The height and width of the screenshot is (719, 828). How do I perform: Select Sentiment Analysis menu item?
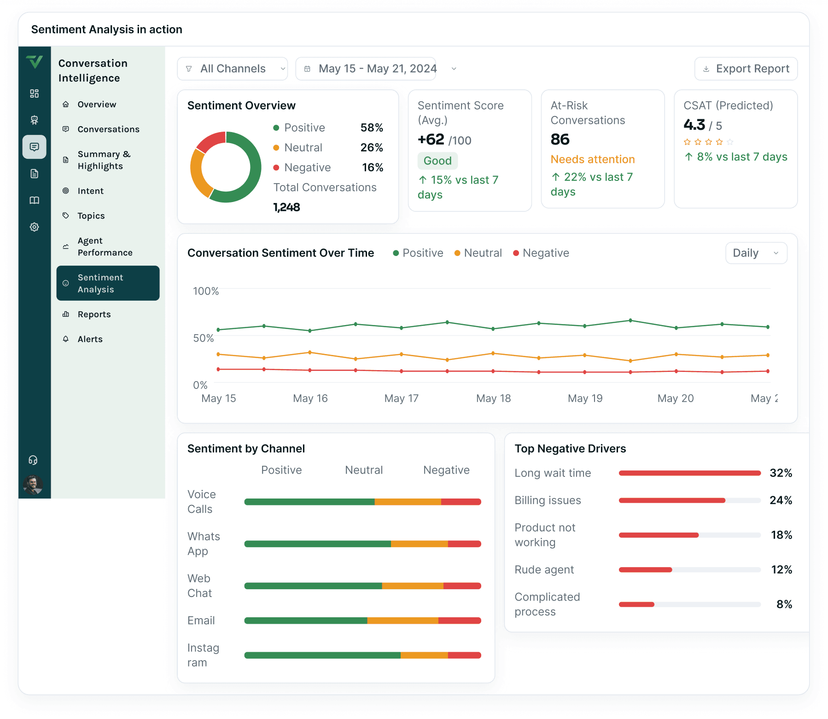coord(108,284)
